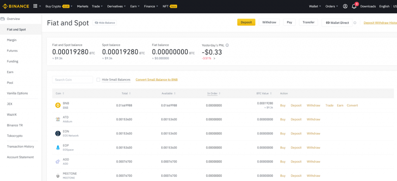Click the EOP EOSpace coin icon
The image size is (397, 181).
tap(58, 148)
